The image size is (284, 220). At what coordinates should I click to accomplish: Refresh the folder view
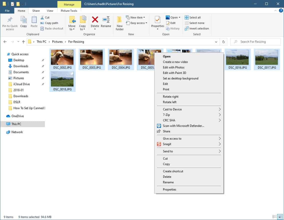point(224,42)
